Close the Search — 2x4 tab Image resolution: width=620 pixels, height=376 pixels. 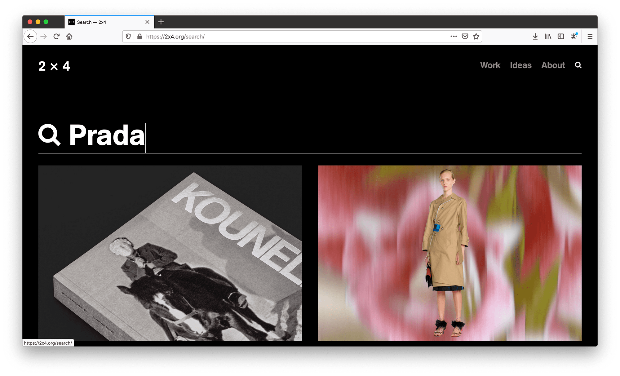[148, 22]
